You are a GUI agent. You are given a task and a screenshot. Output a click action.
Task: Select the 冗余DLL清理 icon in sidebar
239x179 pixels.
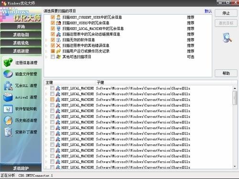point(8,85)
